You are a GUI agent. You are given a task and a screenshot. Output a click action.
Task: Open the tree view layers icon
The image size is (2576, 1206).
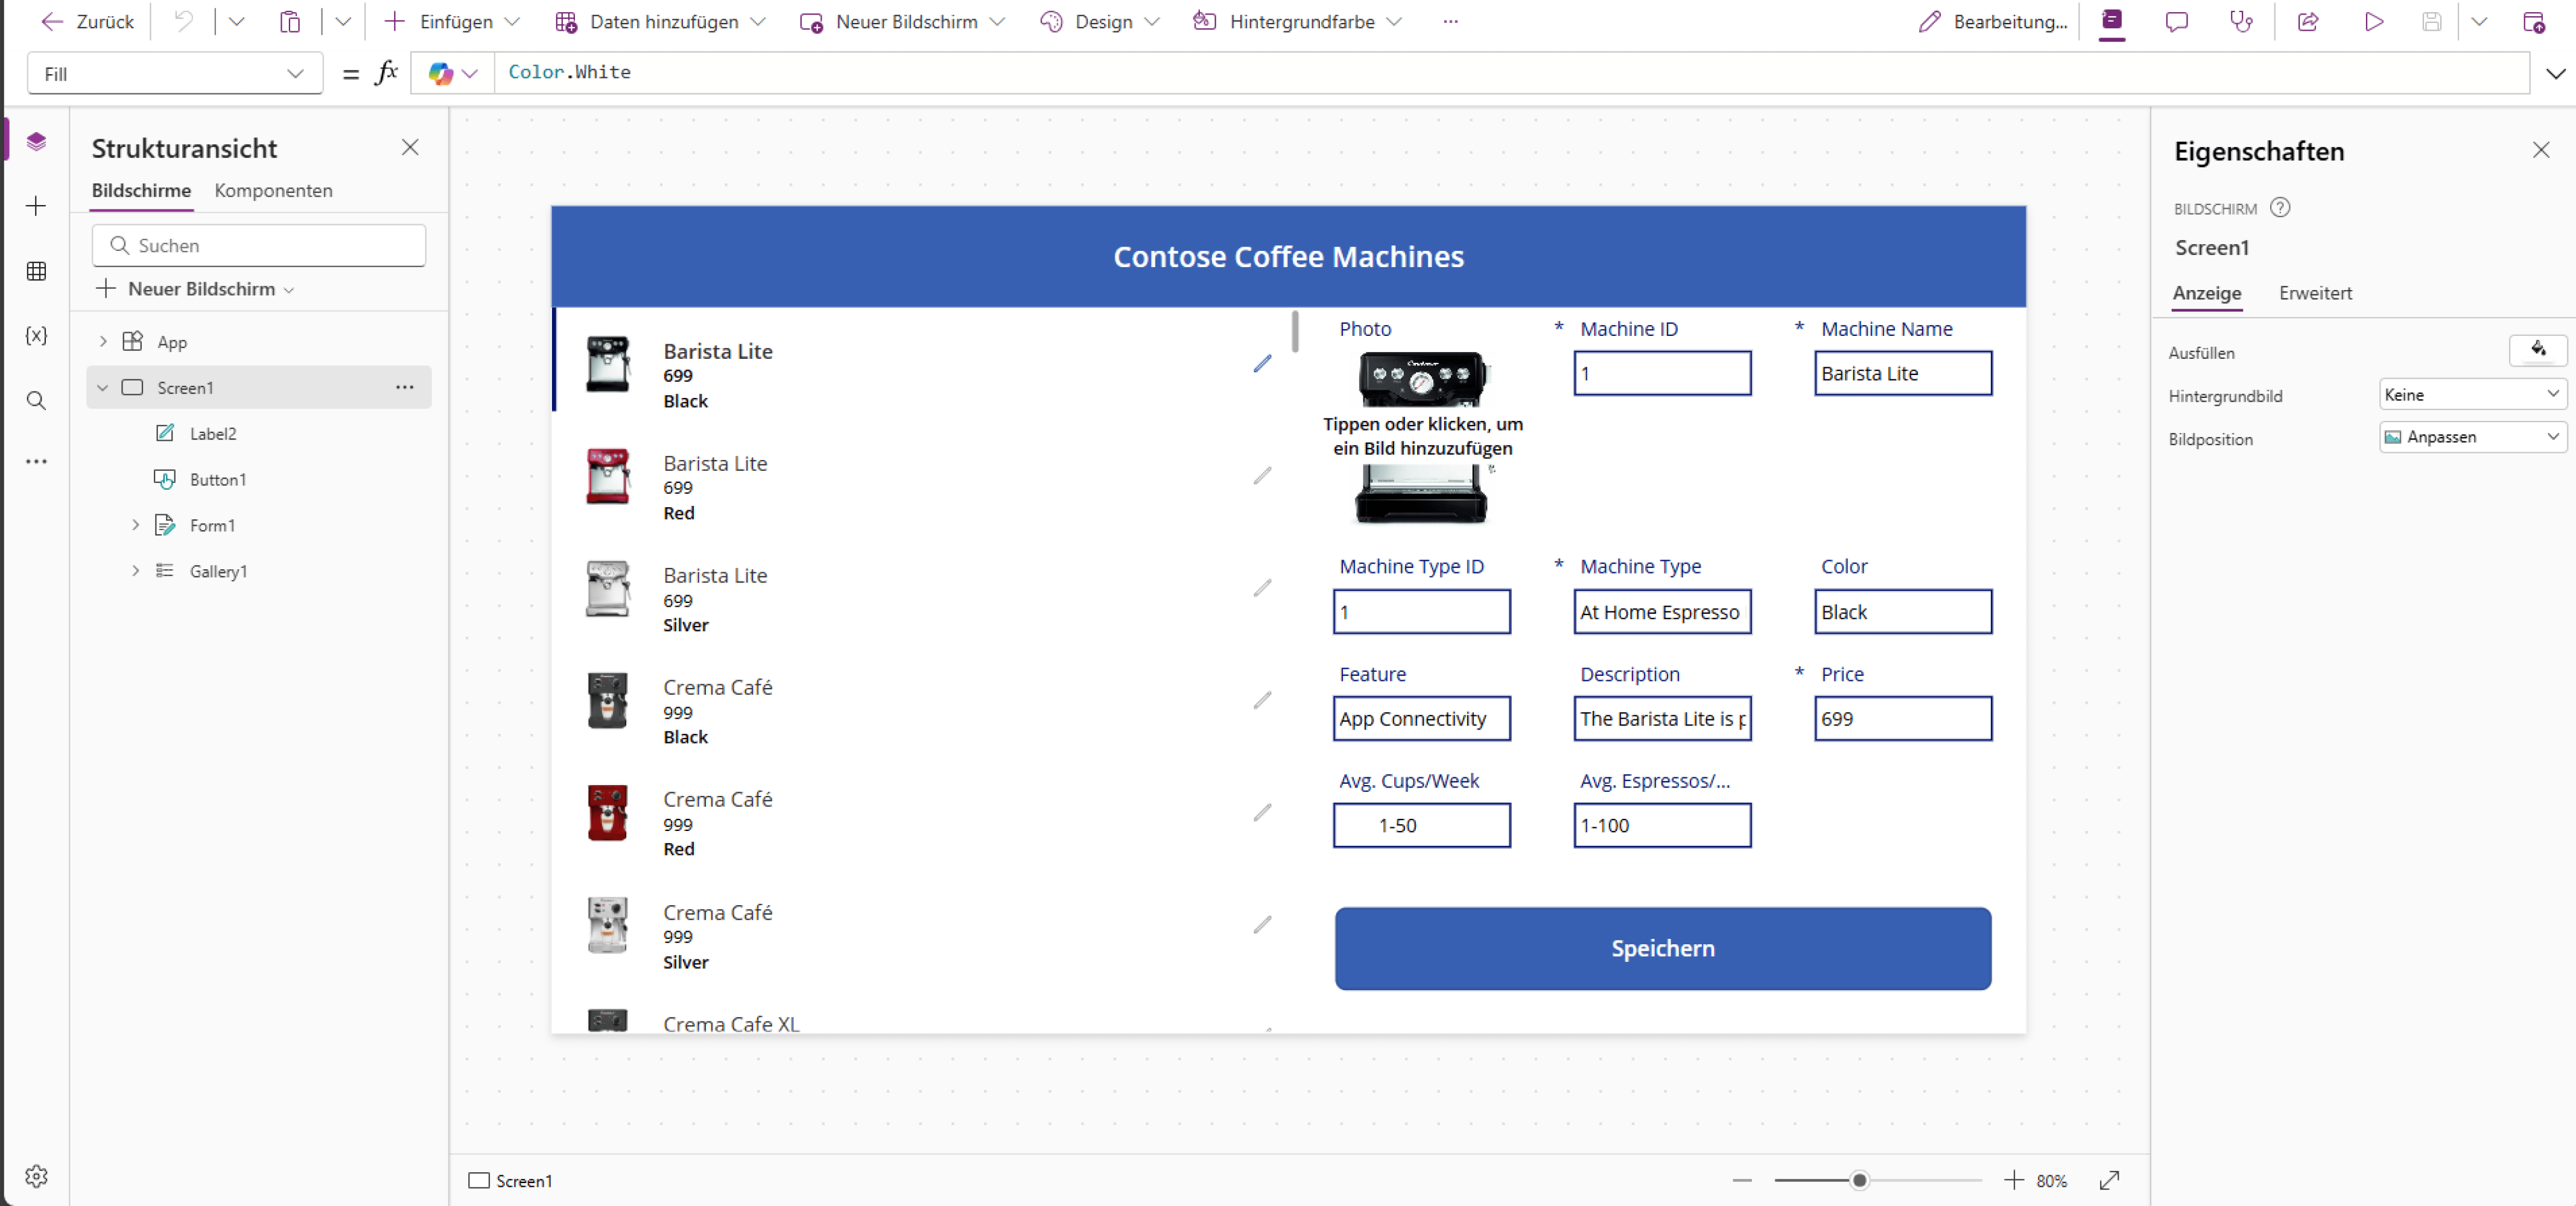pos(36,142)
